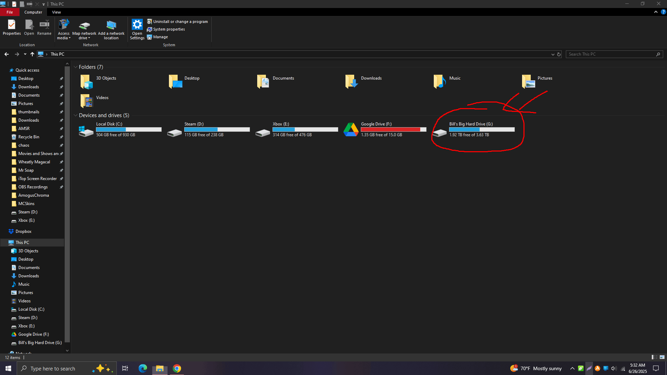Switch to the View ribbon tab
Viewport: 667px width, 375px height.
[x=56, y=12]
